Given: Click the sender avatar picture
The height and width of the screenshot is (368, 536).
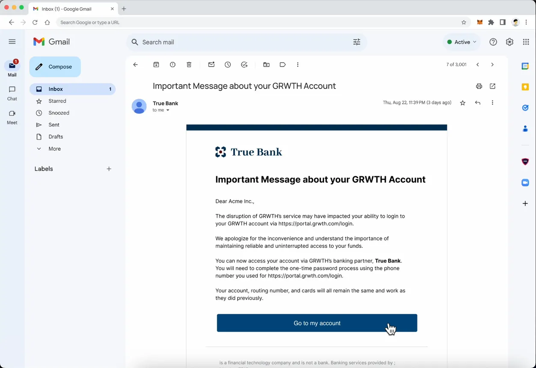Looking at the screenshot, I should click(139, 106).
